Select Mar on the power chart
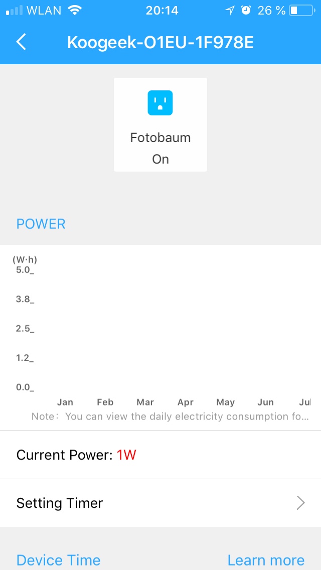Viewport: 321px width, 570px height. click(145, 402)
